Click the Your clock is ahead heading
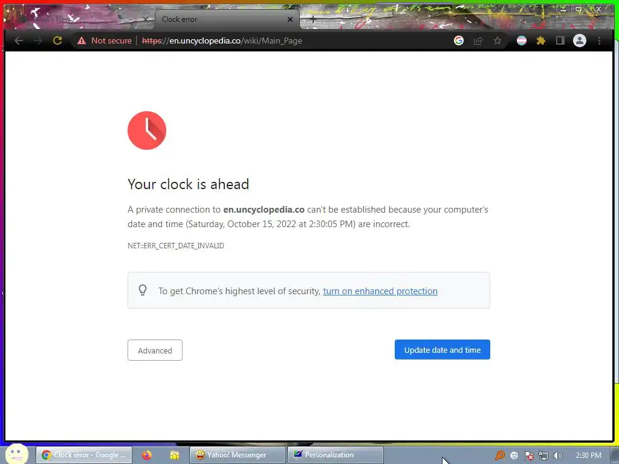619x464 pixels. (x=189, y=184)
